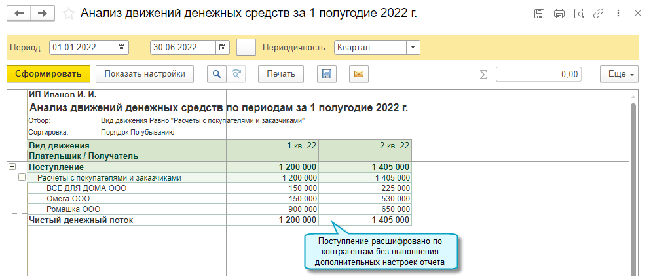Open the Еще dropdown menu
Image resolution: width=651 pixels, height=276 pixels.
coord(619,74)
